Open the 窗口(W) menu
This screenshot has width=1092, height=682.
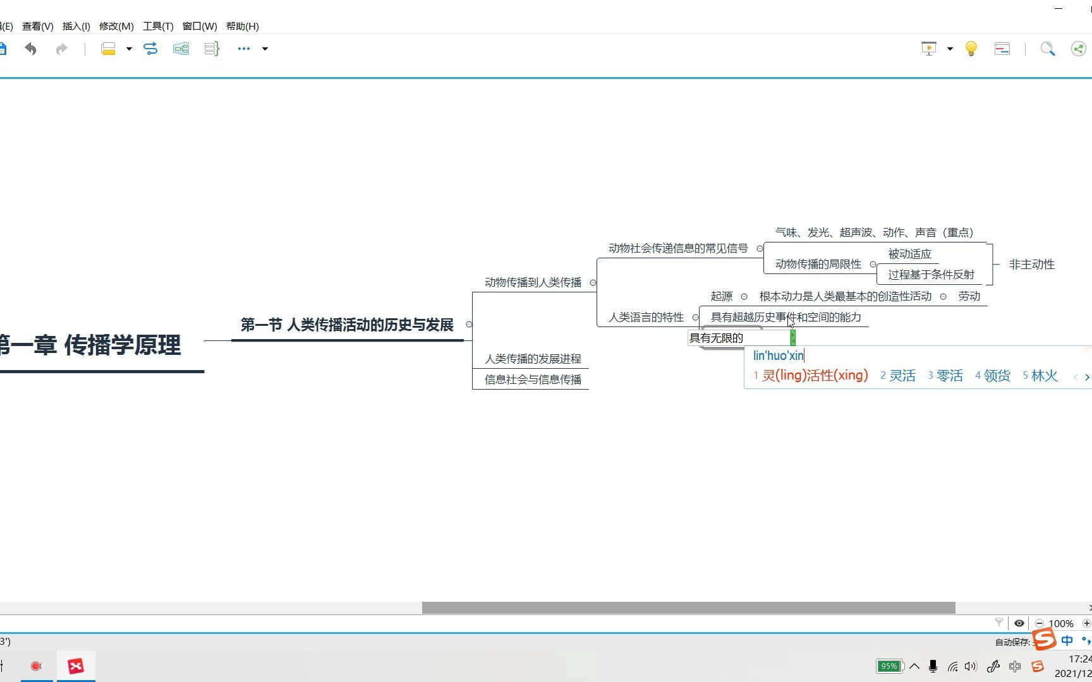[200, 26]
